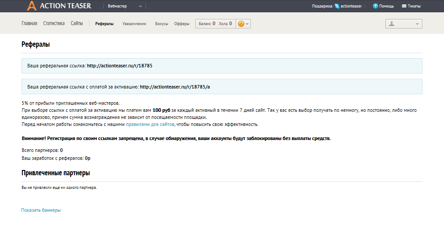Image resolution: width=444 pixels, height=225 pixels.
Task: Click the orange coin icon near balance
Action: coord(241,24)
